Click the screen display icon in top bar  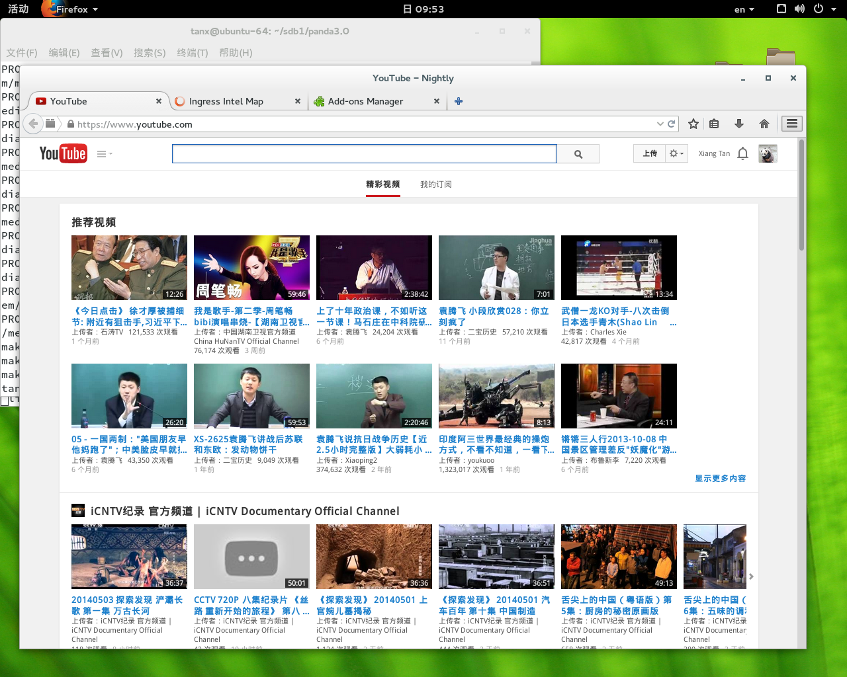pyautogui.click(x=781, y=9)
